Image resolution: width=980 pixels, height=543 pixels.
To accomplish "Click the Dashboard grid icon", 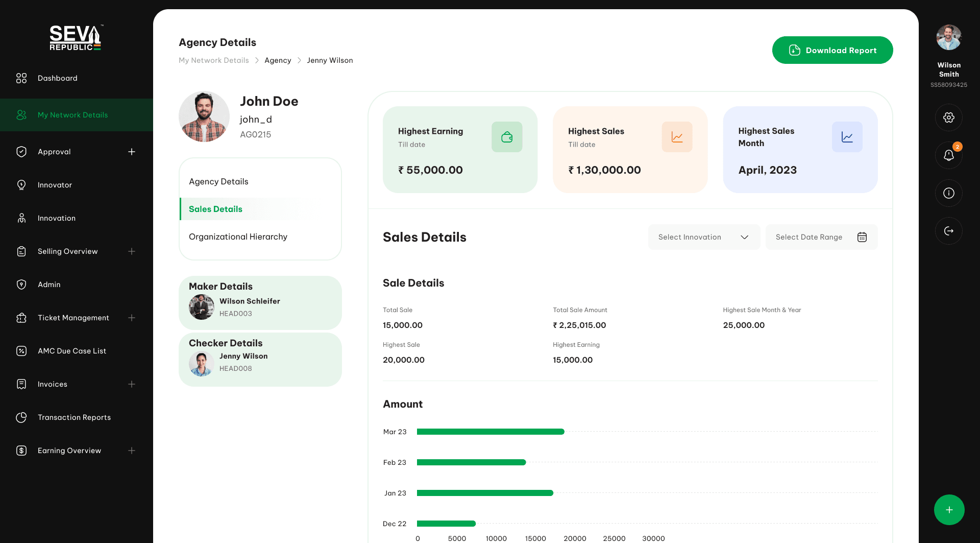I will coord(21,78).
